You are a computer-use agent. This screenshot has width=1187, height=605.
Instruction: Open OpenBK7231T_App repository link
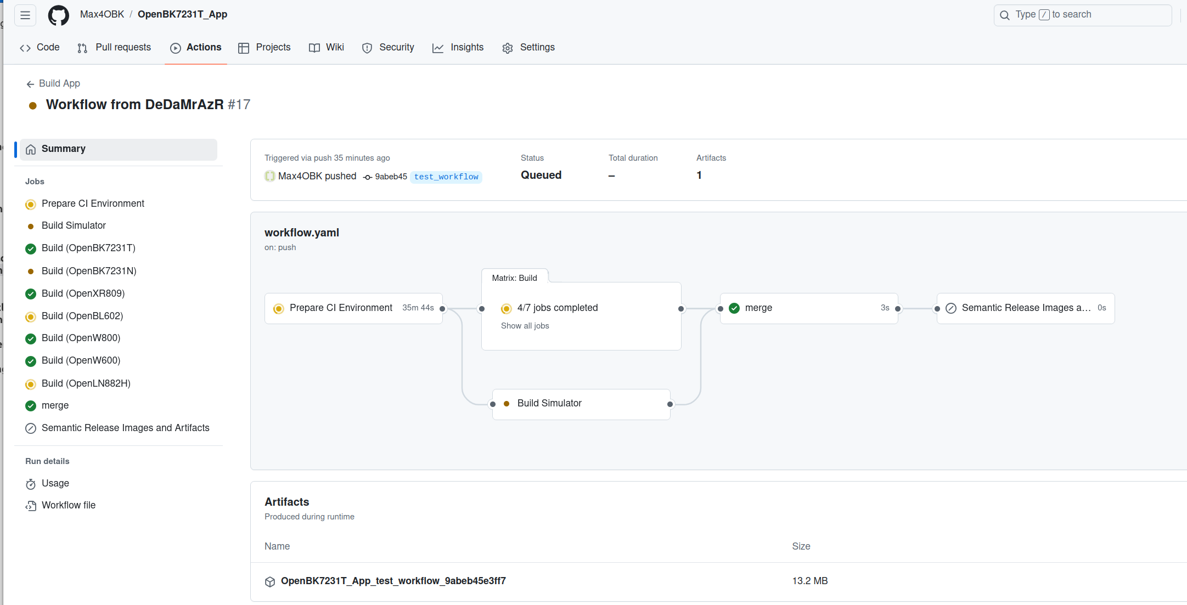click(182, 14)
